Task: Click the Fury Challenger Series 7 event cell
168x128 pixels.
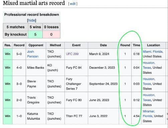Action: click(x=76, y=84)
